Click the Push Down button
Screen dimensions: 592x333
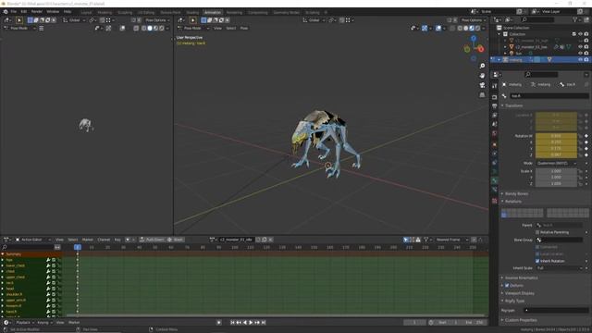(x=152, y=240)
